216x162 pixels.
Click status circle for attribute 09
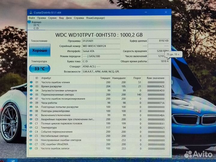[31, 103]
